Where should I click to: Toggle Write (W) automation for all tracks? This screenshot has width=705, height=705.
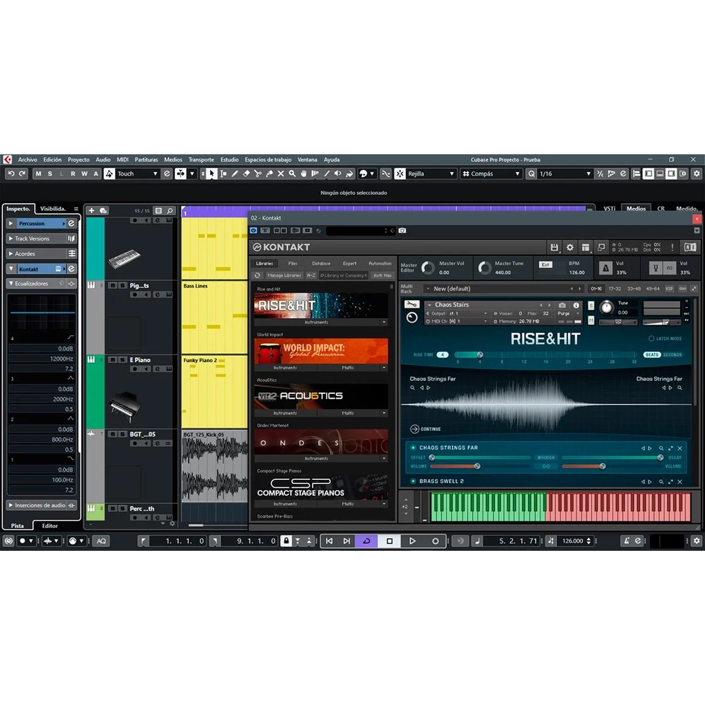click(x=84, y=173)
